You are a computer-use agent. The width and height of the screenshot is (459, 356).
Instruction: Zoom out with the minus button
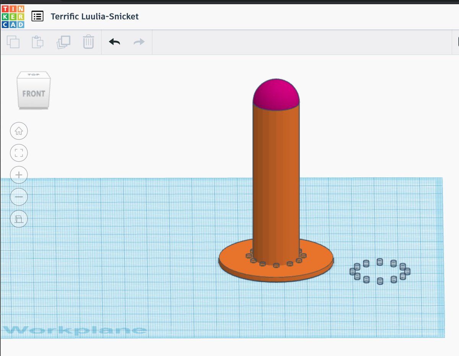click(19, 197)
